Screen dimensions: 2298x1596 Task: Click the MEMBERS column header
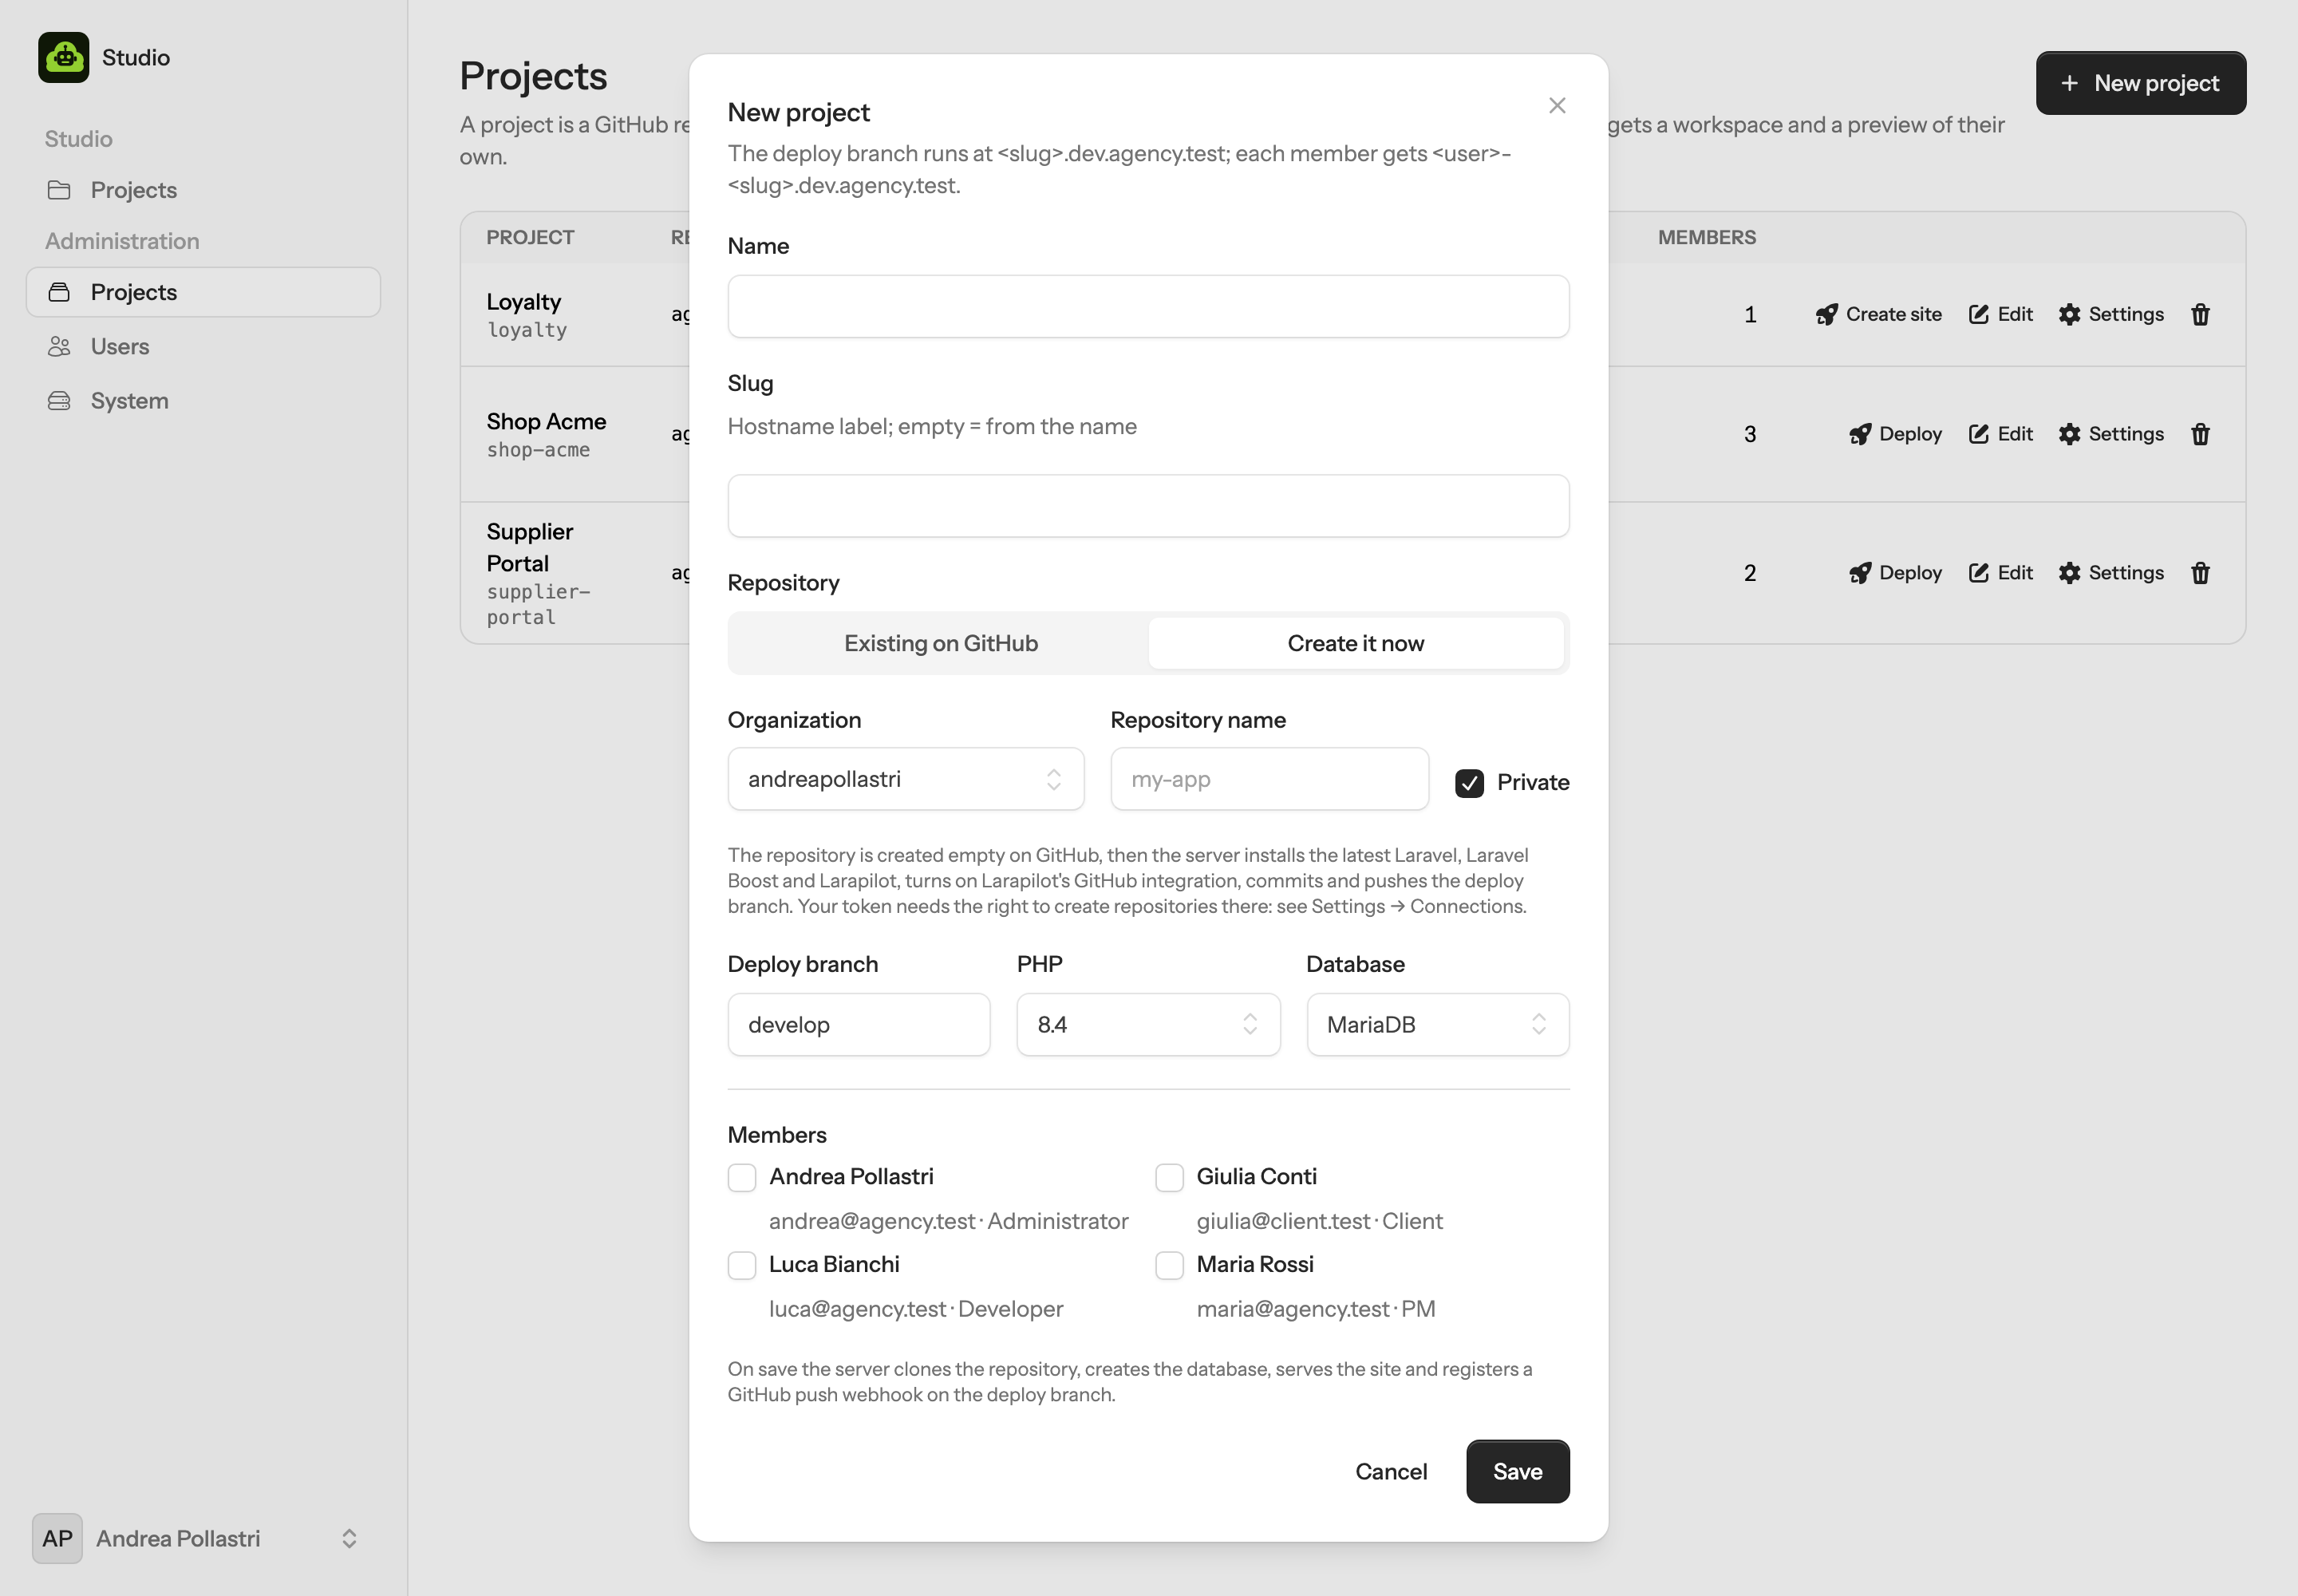point(1706,237)
